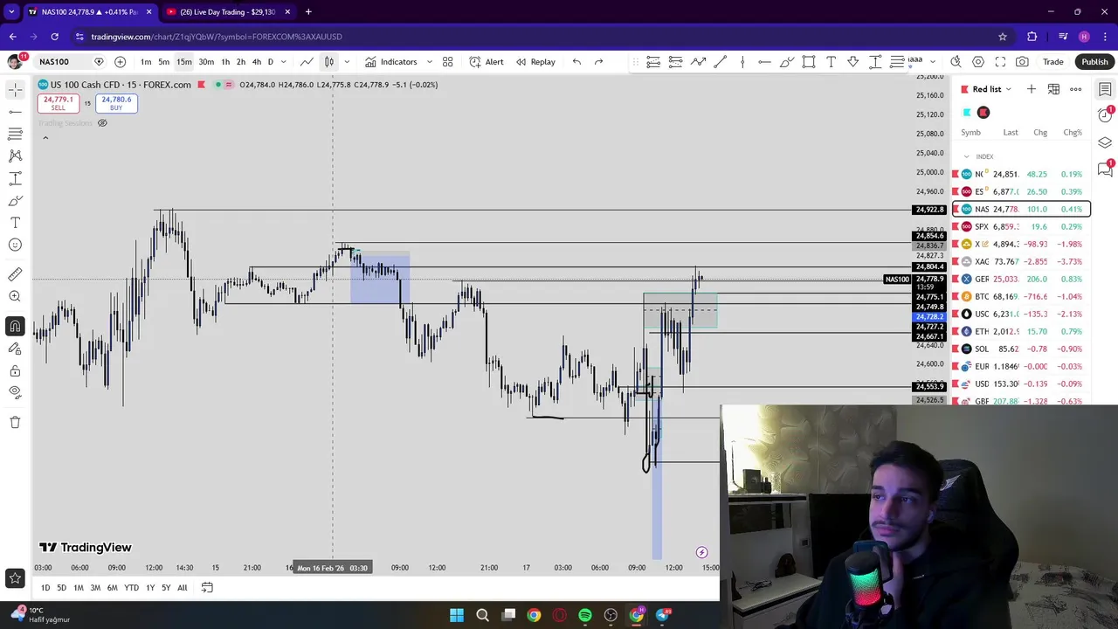This screenshot has width=1118, height=629.
Task: Open watchlist more options menu
Action: tap(1076, 89)
